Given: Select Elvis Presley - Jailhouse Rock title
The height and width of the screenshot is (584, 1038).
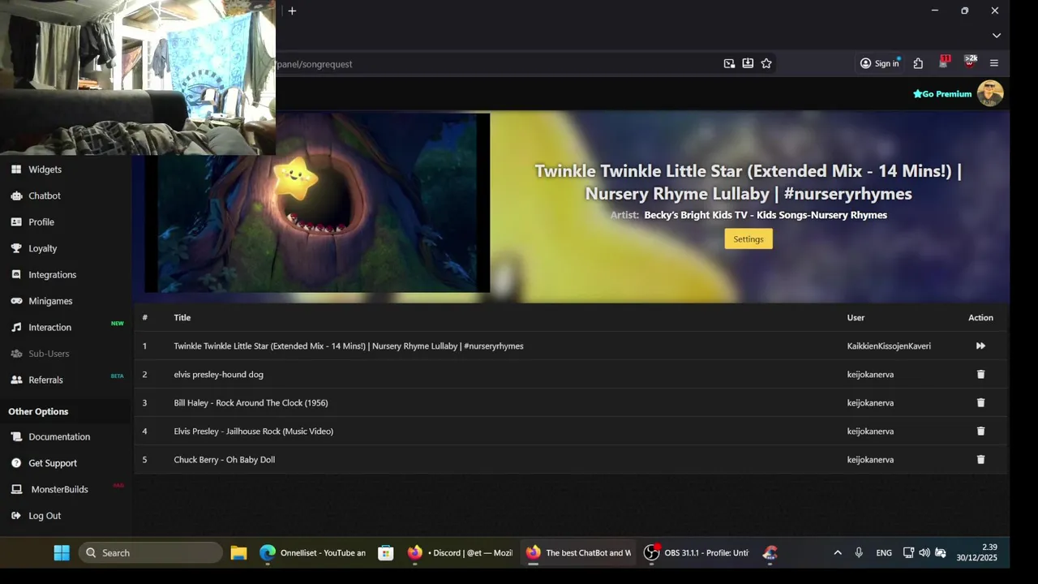Looking at the screenshot, I should [x=253, y=431].
